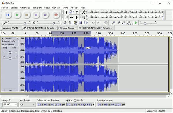Open the selection start time format arrow
Image resolution: width=173 pixels, height=113 pixels.
64,105
